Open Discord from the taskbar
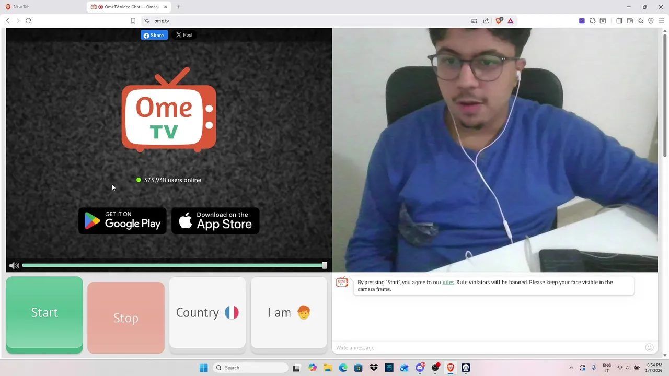This screenshot has width=669, height=376. click(x=420, y=368)
